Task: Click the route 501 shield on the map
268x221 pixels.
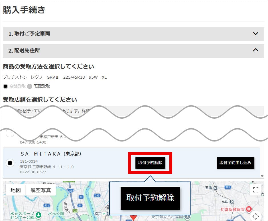Action: [x=47, y=205]
